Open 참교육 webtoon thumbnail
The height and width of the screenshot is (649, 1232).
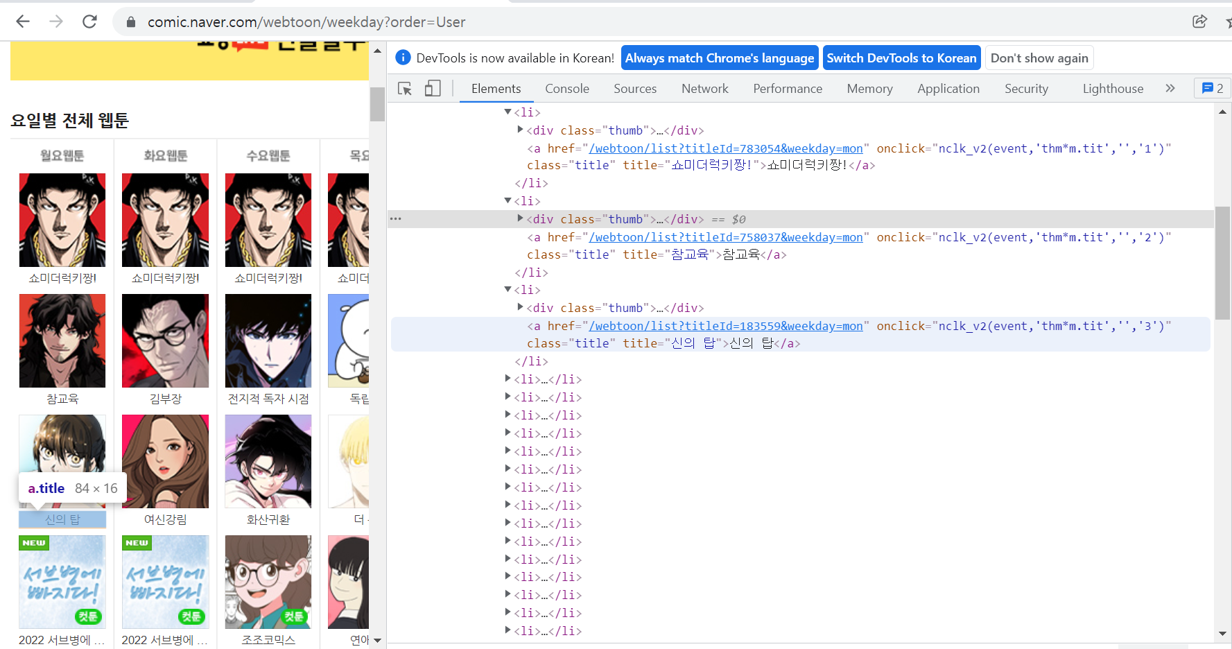click(x=62, y=340)
